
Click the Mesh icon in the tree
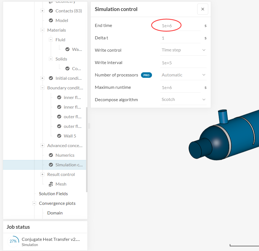(51, 184)
